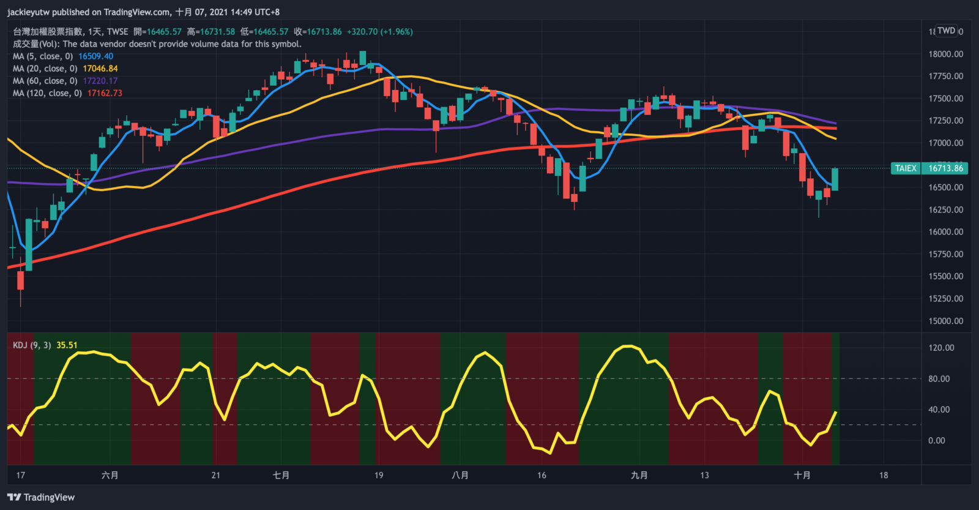Click the orange 17046.84 MA20 value
979x510 pixels.
(x=100, y=69)
